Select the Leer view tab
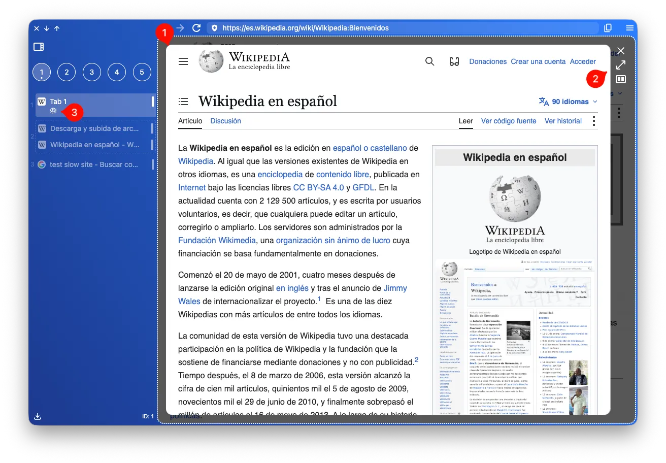Viewport: 666px width, 463px height. pos(466,121)
